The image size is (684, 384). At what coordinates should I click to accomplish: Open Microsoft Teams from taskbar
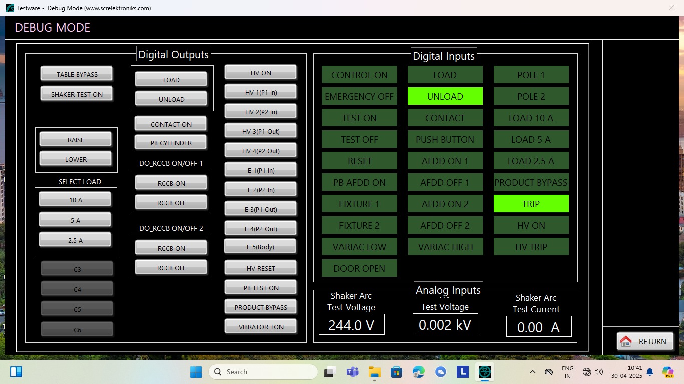point(352,372)
